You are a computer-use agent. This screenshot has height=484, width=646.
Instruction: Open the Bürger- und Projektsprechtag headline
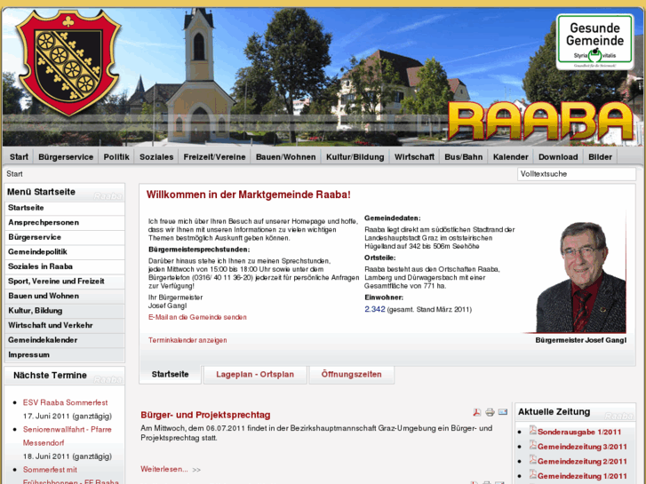point(205,415)
